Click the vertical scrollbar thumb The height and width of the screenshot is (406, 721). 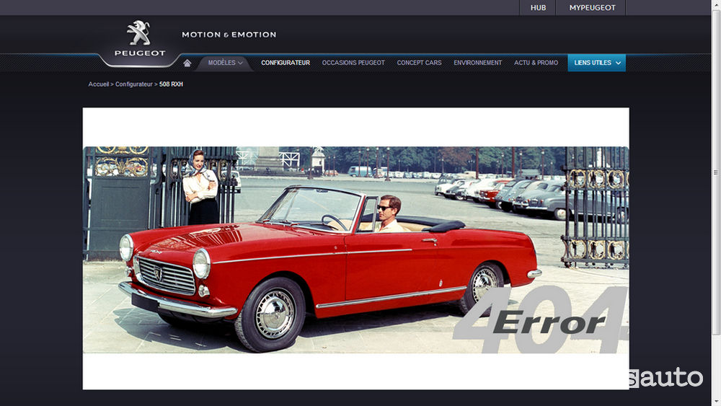click(716, 173)
